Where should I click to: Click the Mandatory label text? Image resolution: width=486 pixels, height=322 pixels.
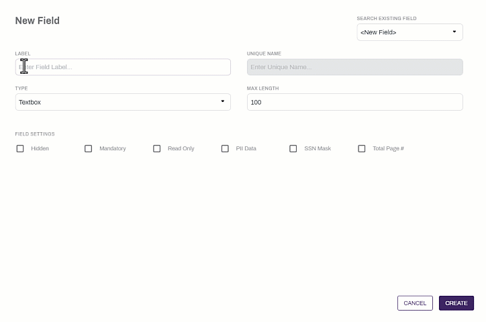[x=113, y=149]
